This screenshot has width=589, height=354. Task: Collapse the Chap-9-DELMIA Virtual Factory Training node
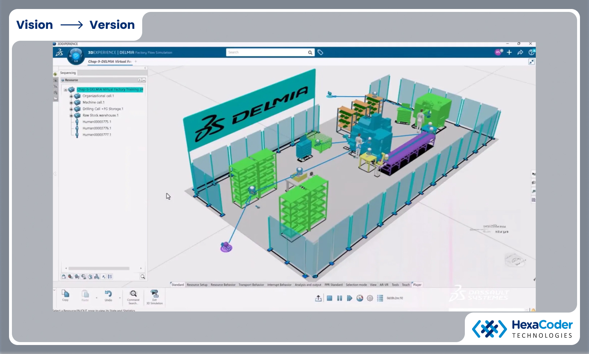[65, 89]
